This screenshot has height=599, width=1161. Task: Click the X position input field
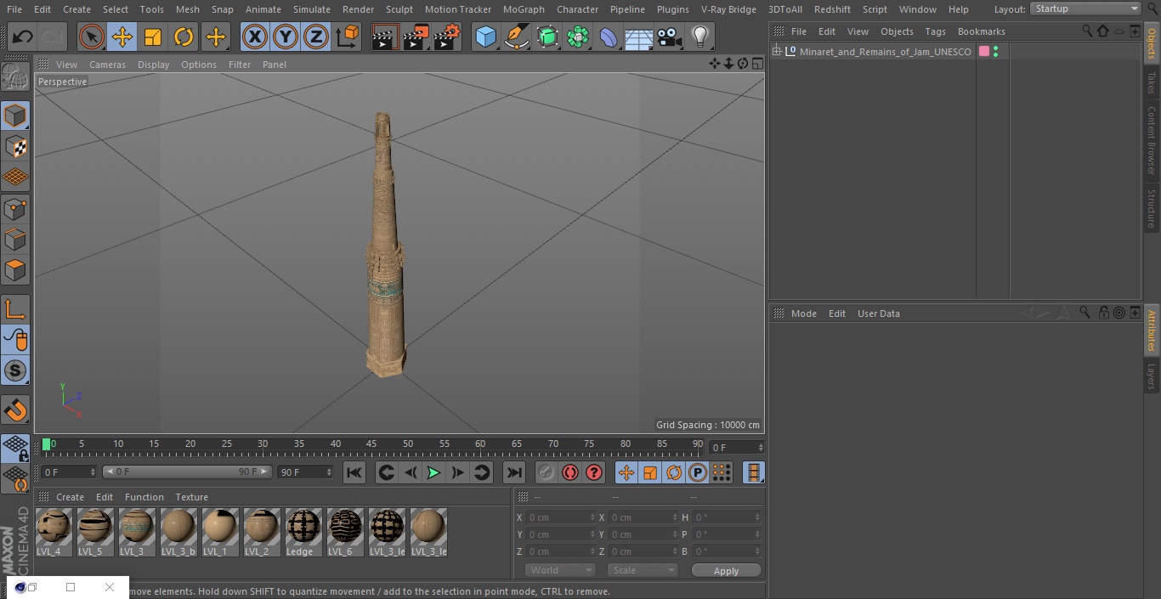click(561, 517)
